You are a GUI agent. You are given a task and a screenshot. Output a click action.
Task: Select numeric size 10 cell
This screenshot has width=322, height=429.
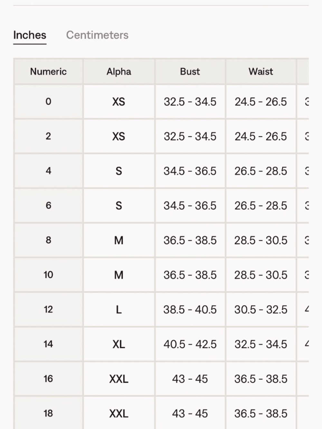(48, 275)
